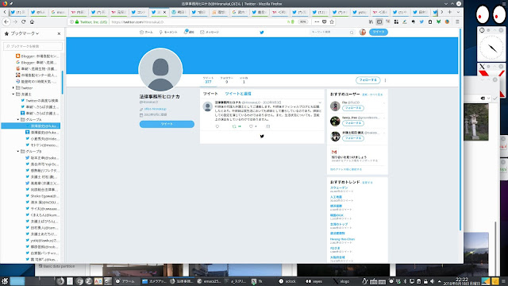Switch to the emacs25 taskbar entry
Viewport: 508px width, 286px height.
coord(209,281)
